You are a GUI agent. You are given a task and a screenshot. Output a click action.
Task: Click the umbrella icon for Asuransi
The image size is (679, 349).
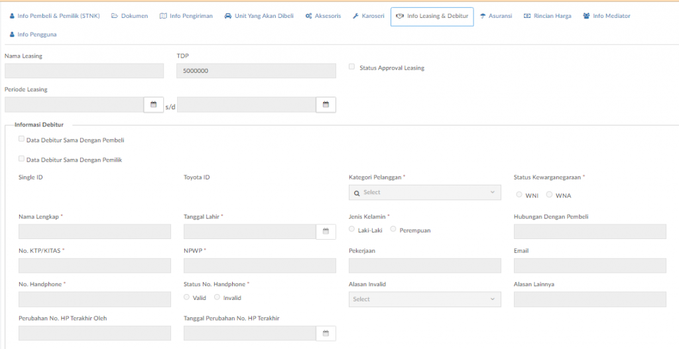(483, 16)
